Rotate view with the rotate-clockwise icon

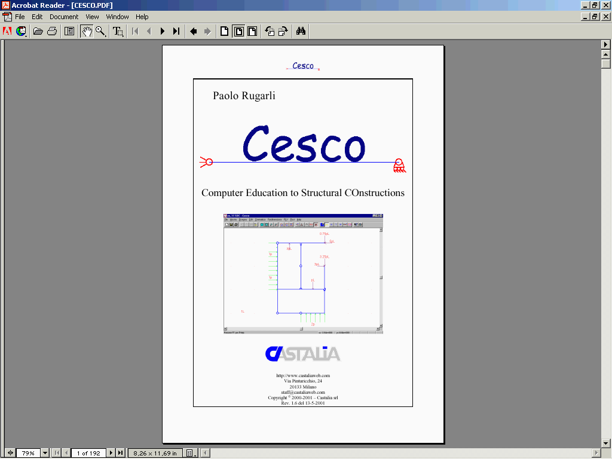283,31
